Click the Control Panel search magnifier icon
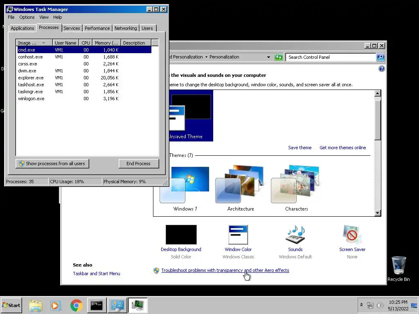This screenshot has width=419, height=314. [381, 57]
